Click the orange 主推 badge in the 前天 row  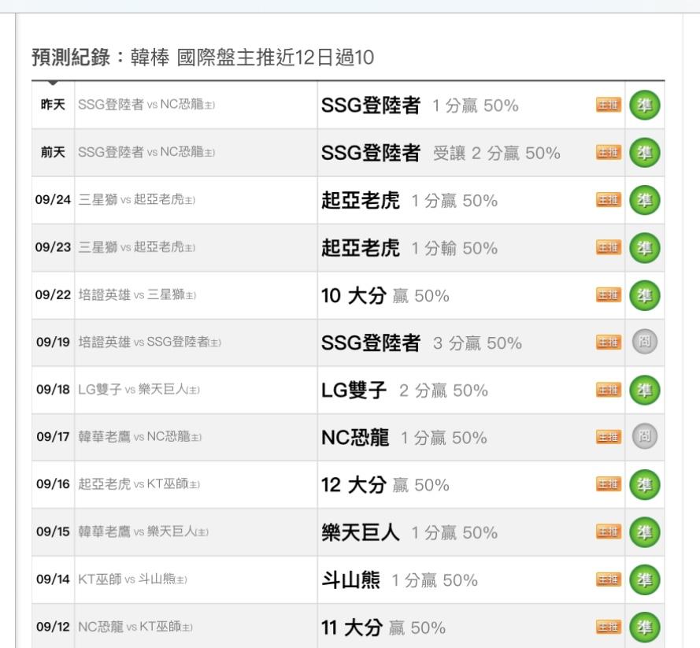pyautogui.click(x=609, y=153)
